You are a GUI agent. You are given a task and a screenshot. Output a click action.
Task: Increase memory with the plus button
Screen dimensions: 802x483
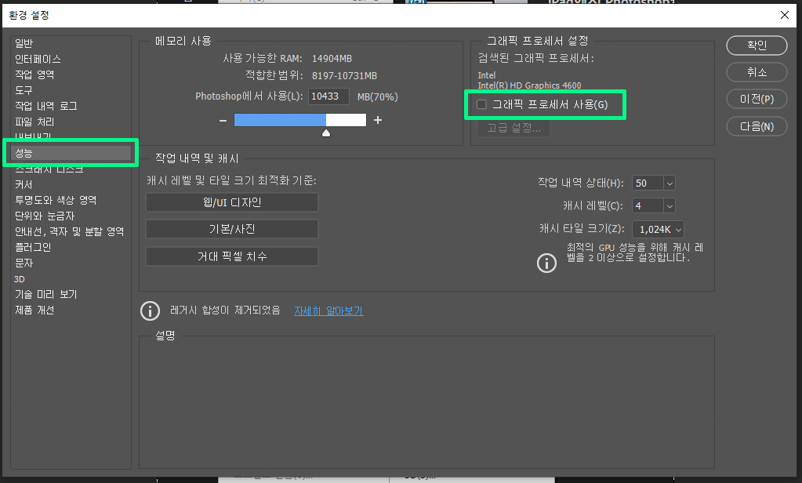[x=378, y=120]
